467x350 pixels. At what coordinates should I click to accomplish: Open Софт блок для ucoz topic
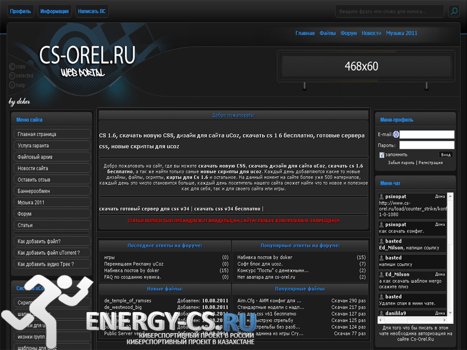(x=260, y=264)
